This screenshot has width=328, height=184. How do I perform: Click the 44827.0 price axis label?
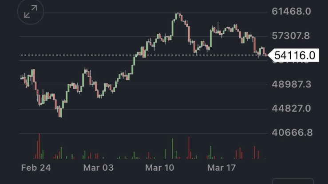click(291, 109)
